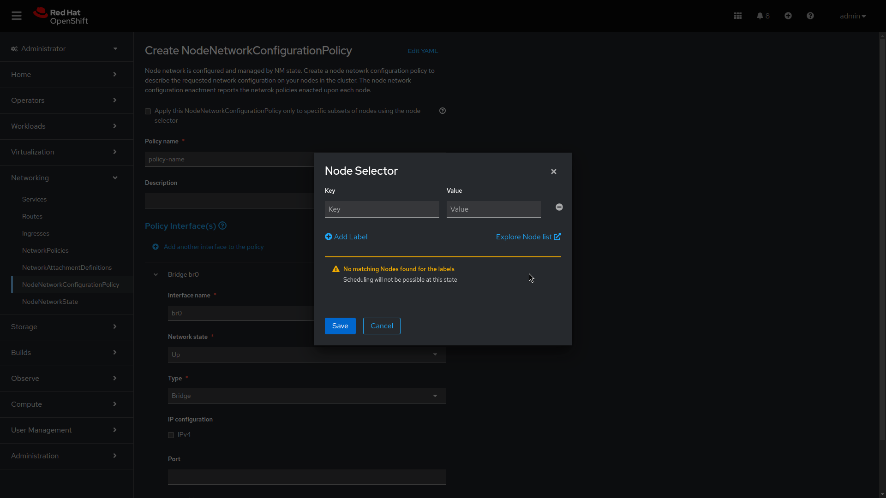Viewport: 886px width, 498px height.
Task: Open the admin user menu
Action: (852, 16)
